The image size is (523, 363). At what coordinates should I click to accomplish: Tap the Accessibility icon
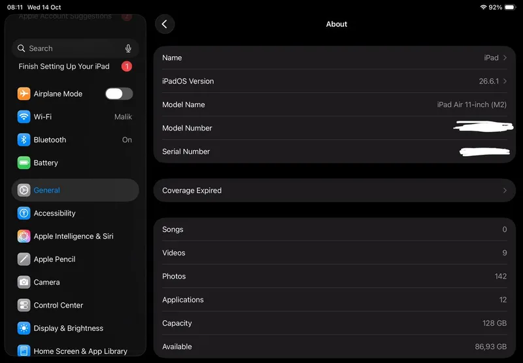[24, 213]
